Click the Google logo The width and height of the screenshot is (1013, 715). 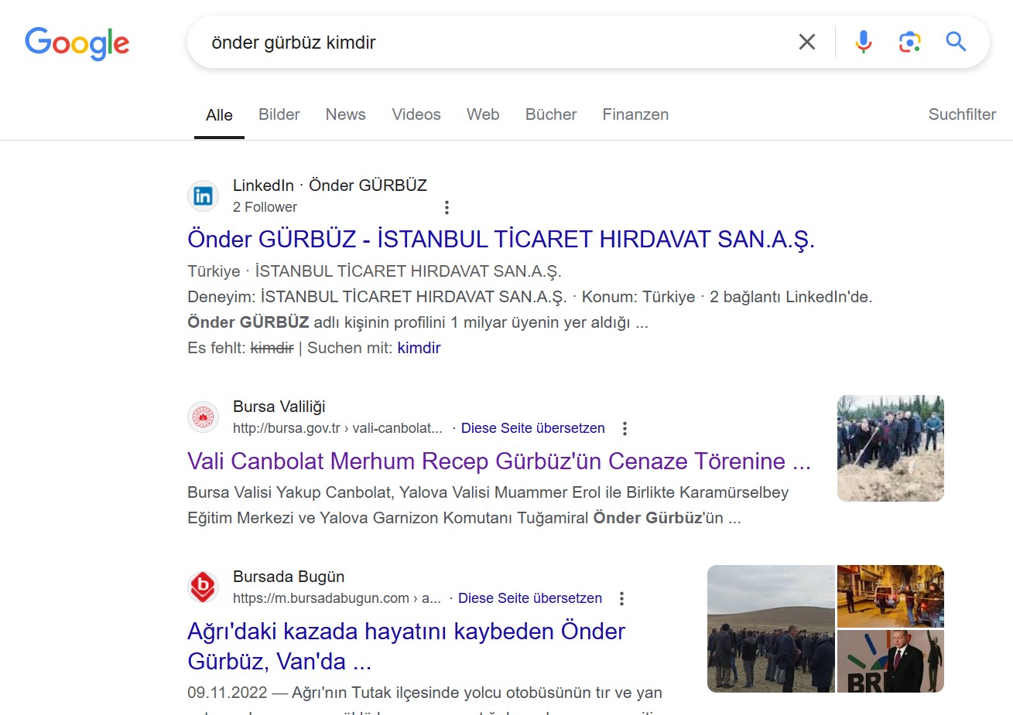coord(77,43)
